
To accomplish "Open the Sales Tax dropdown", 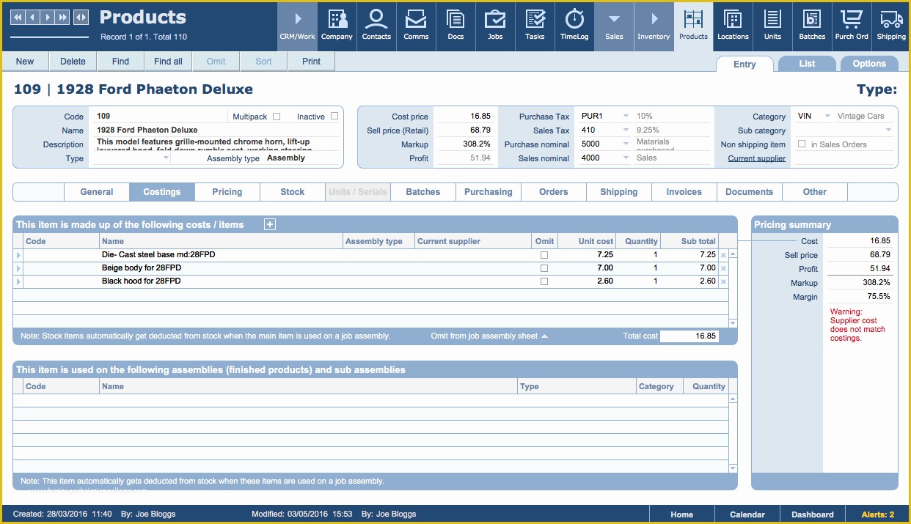I will point(626,130).
